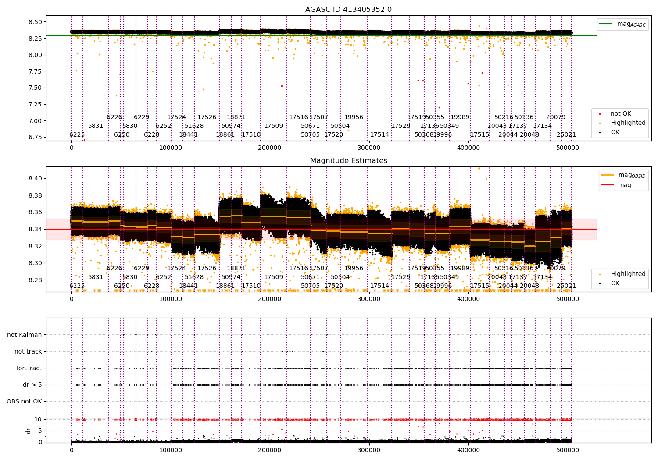Click the 'Ion. rad.' y-axis label

click(x=29, y=368)
